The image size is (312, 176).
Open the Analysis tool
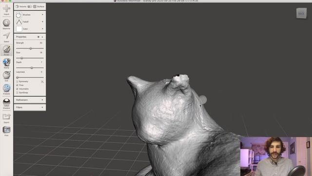[6, 89]
